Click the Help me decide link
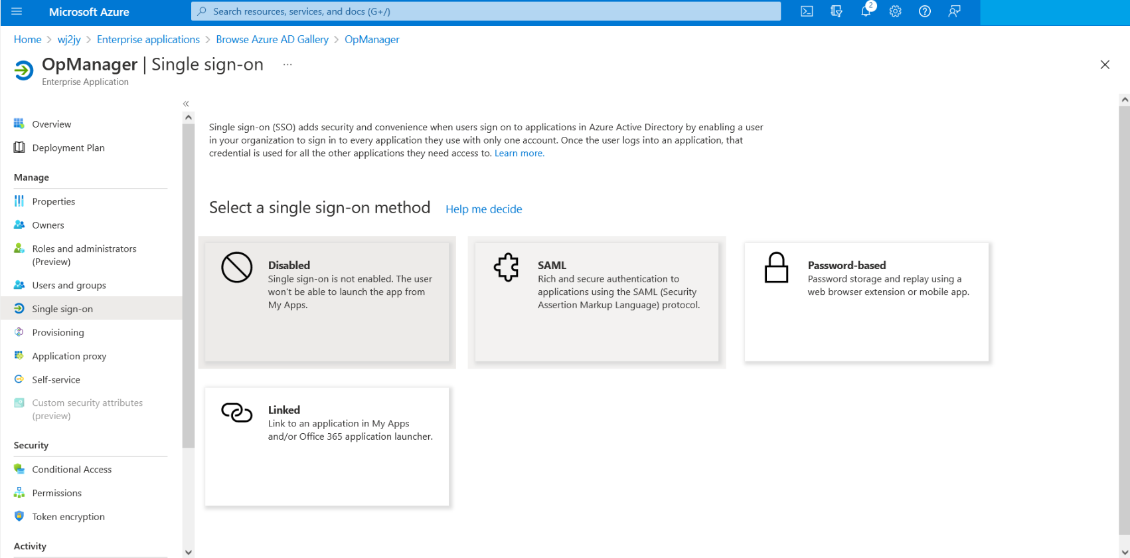1130x558 pixels. [483, 209]
